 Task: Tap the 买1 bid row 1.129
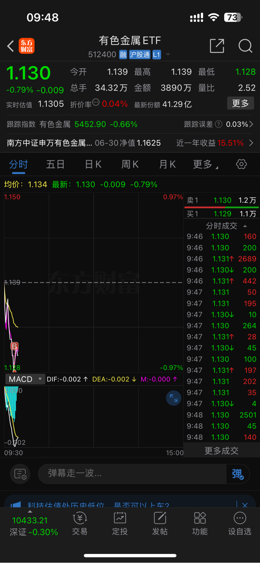click(222, 214)
